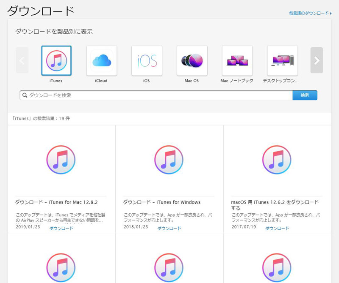This screenshot has width=339, height=283.
Task: Open the iTunes for Mac 12.8.2 title
Action: click(56, 202)
